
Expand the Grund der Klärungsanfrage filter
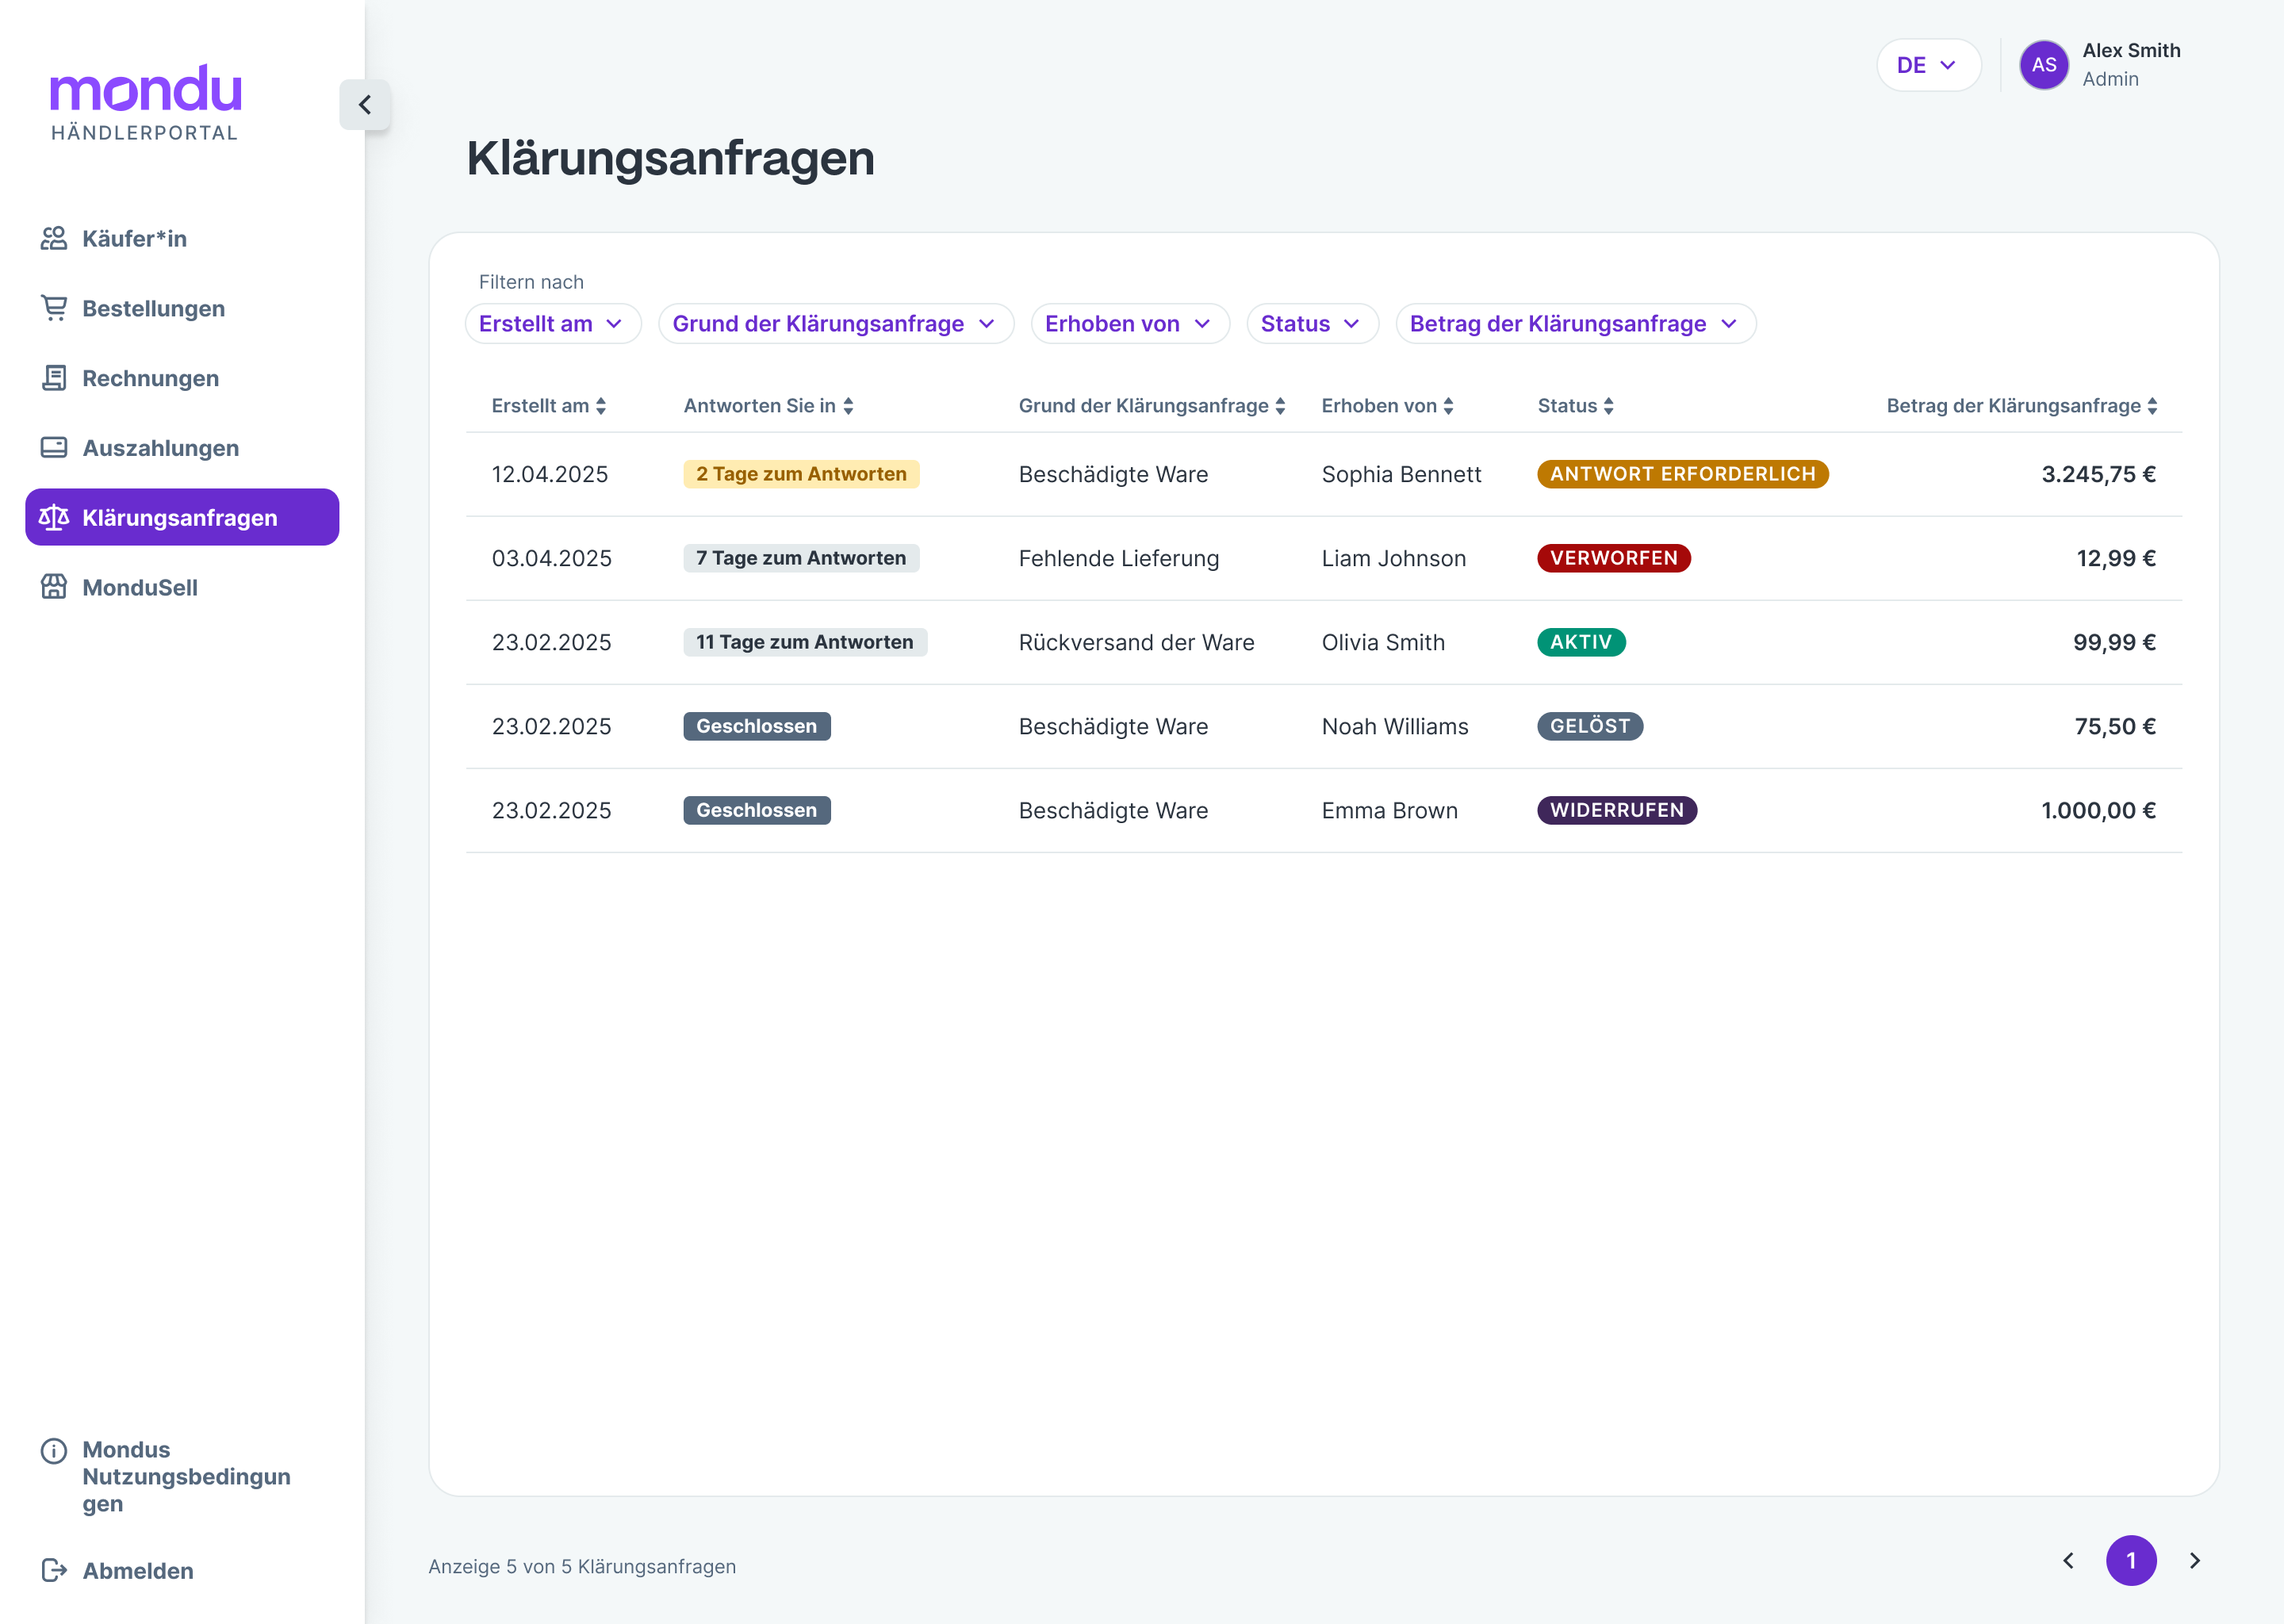click(x=835, y=324)
